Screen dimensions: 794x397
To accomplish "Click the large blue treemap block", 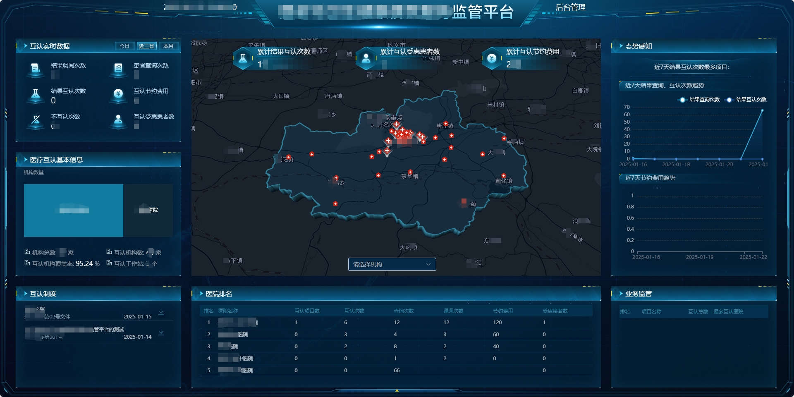I will click(x=74, y=210).
